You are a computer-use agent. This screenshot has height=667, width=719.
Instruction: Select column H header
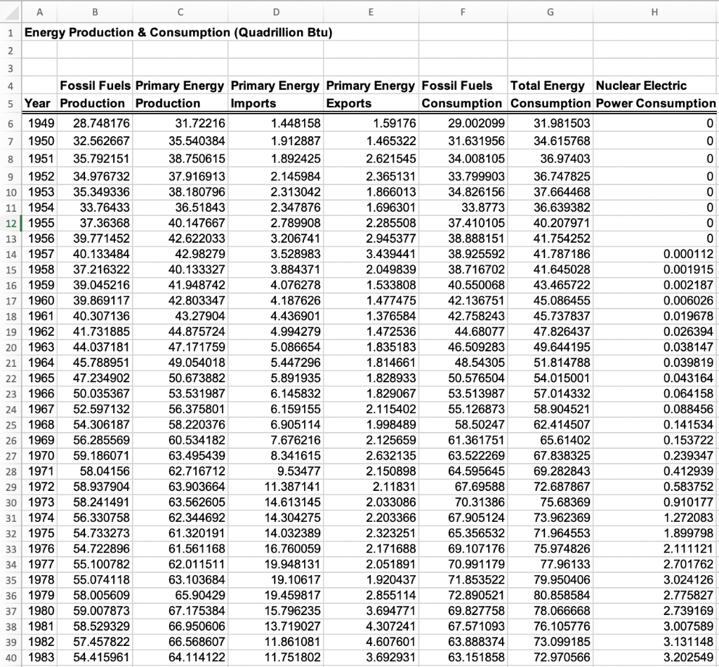click(x=654, y=12)
